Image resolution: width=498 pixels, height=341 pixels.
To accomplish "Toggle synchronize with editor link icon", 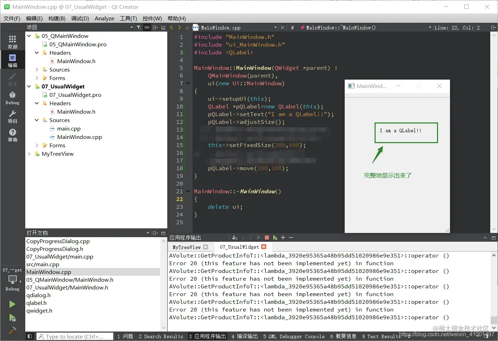I will click(x=147, y=27).
